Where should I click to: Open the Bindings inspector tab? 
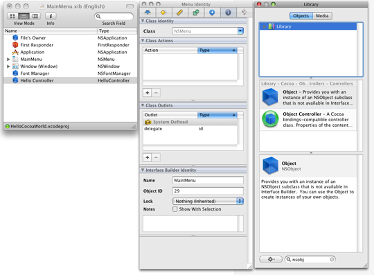point(196,12)
